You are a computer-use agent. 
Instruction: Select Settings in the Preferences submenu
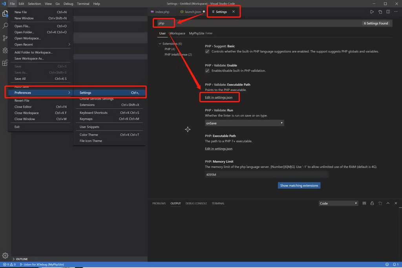pos(110,92)
